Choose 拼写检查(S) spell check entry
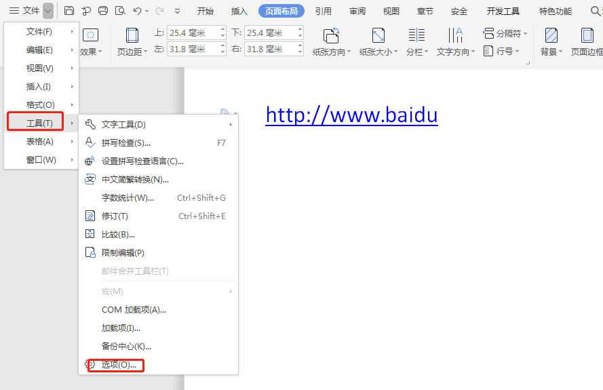Screen dimensions: 603x390 point(159,142)
